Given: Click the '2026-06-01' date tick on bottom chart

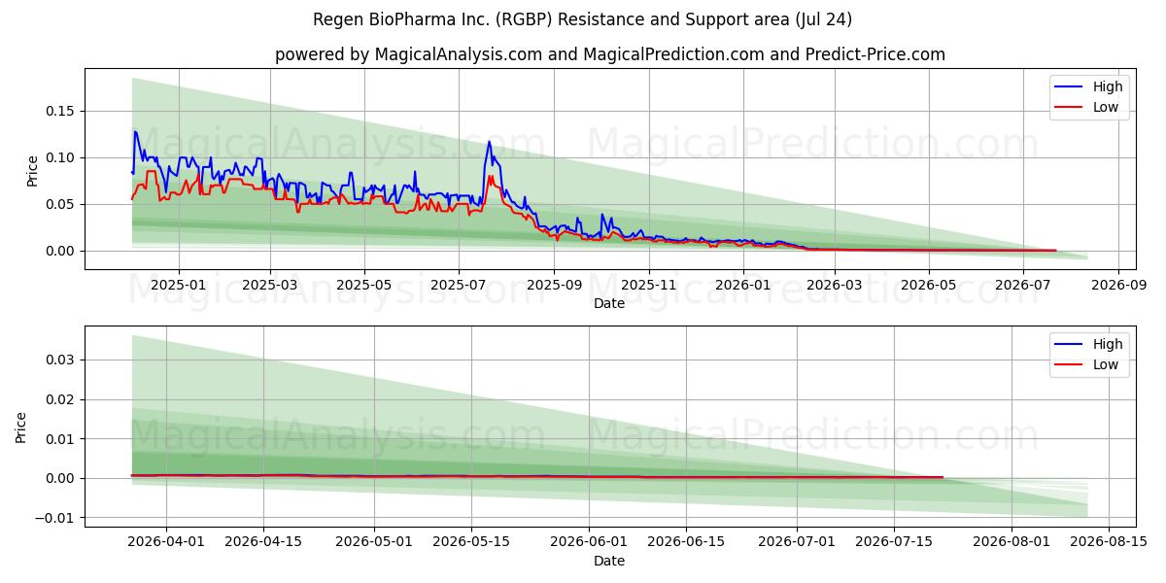Looking at the screenshot, I should (x=589, y=542).
